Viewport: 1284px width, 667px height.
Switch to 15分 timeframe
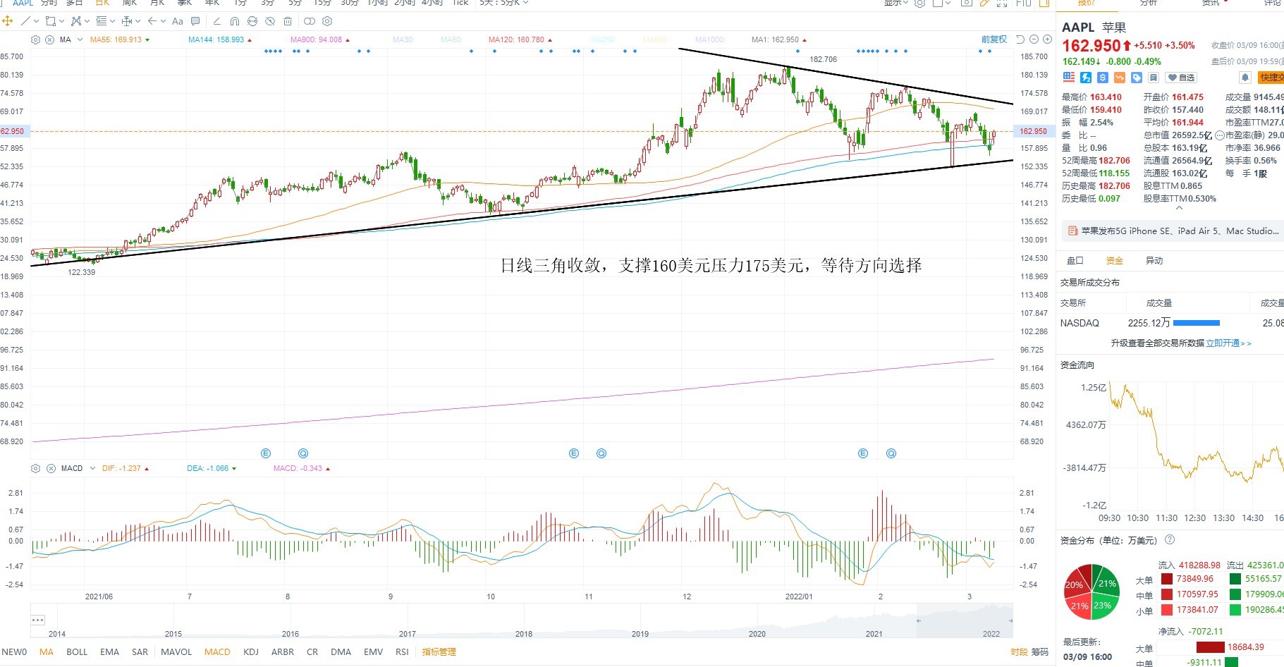click(x=322, y=3)
